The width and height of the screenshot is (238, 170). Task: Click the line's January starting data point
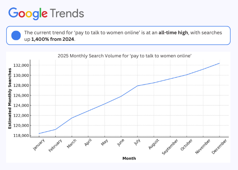pos(39,134)
